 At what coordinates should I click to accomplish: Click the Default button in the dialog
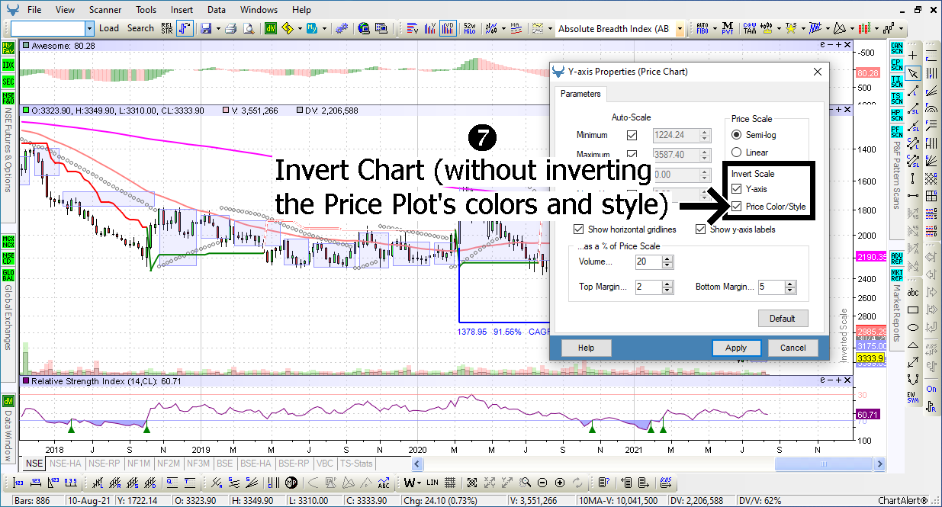pos(783,319)
